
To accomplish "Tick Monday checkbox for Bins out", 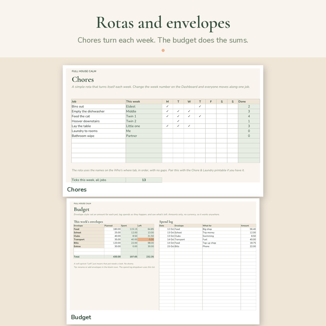I will coord(167,106).
